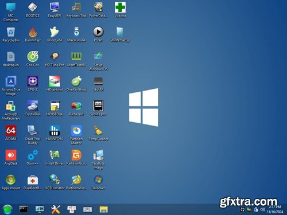
Task: Launch WinNTSetup from the desktop
Action: click(120, 34)
